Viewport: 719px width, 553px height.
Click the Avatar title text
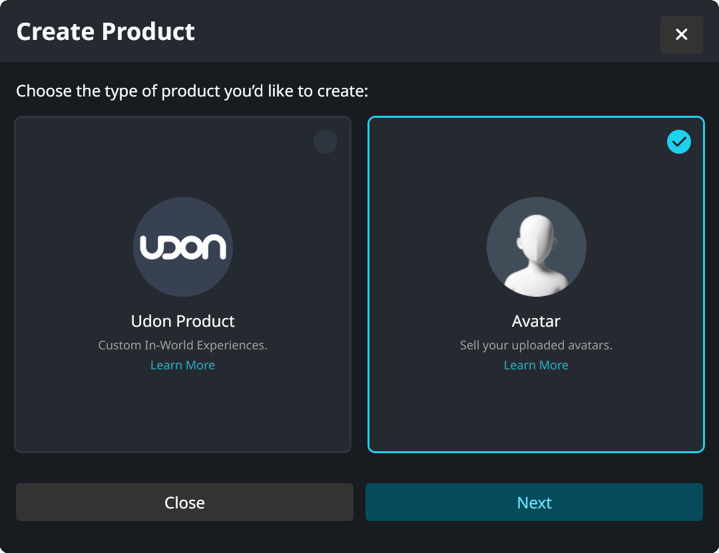click(x=536, y=321)
